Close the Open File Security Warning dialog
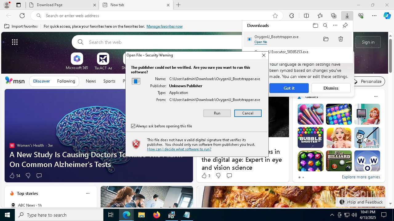This screenshot has height=221, width=394. (x=264, y=55)
